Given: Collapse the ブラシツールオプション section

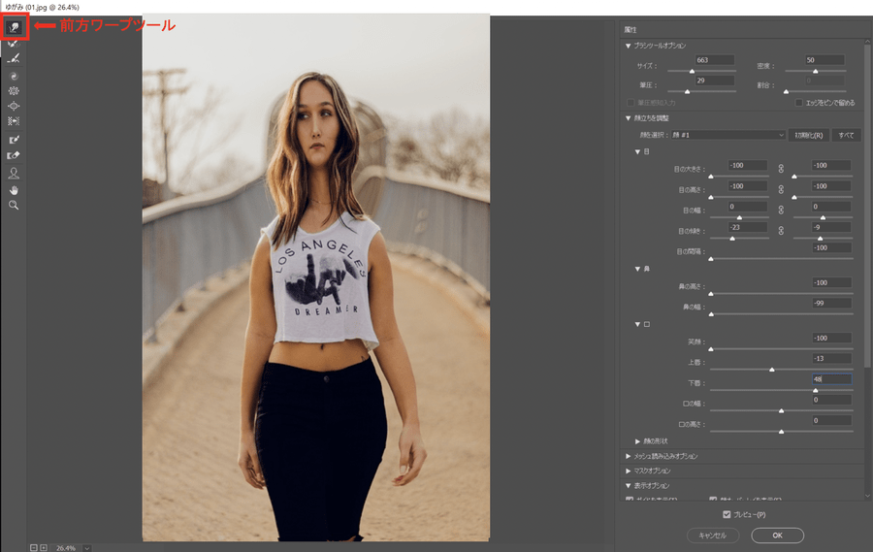Looking at the screenshot, I should pos(628,46).
